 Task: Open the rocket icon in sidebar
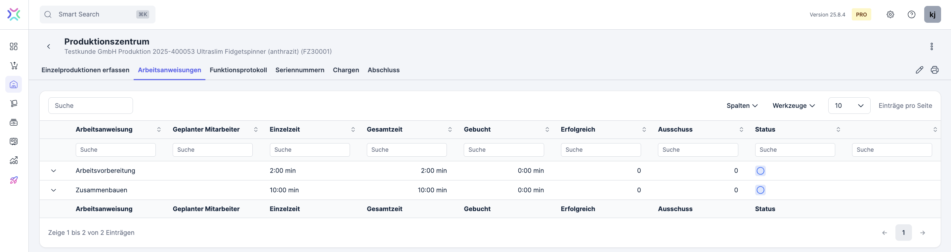tap(14, 180)
